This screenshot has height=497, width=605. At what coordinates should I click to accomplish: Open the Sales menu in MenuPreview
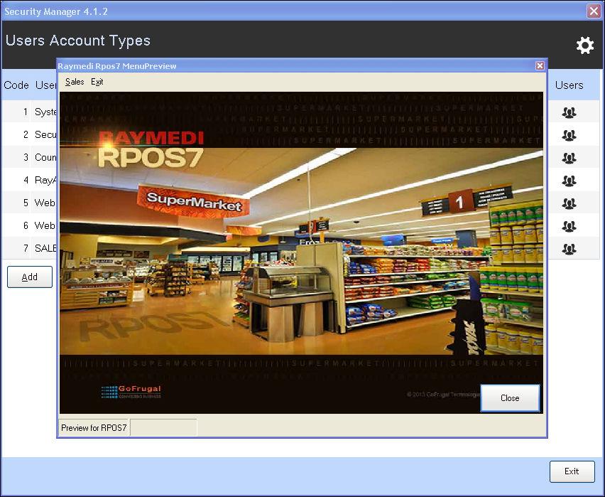coord(75,82)
